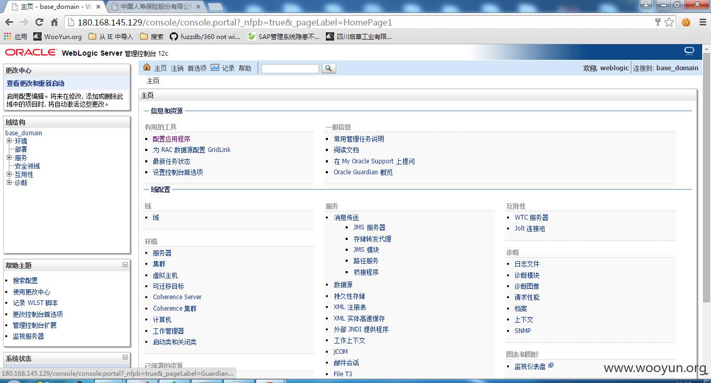Image resolution: width=711 pixels, height=383 pixels.
Task: Click the browser back arrow
Action: [x=9, y=22]
